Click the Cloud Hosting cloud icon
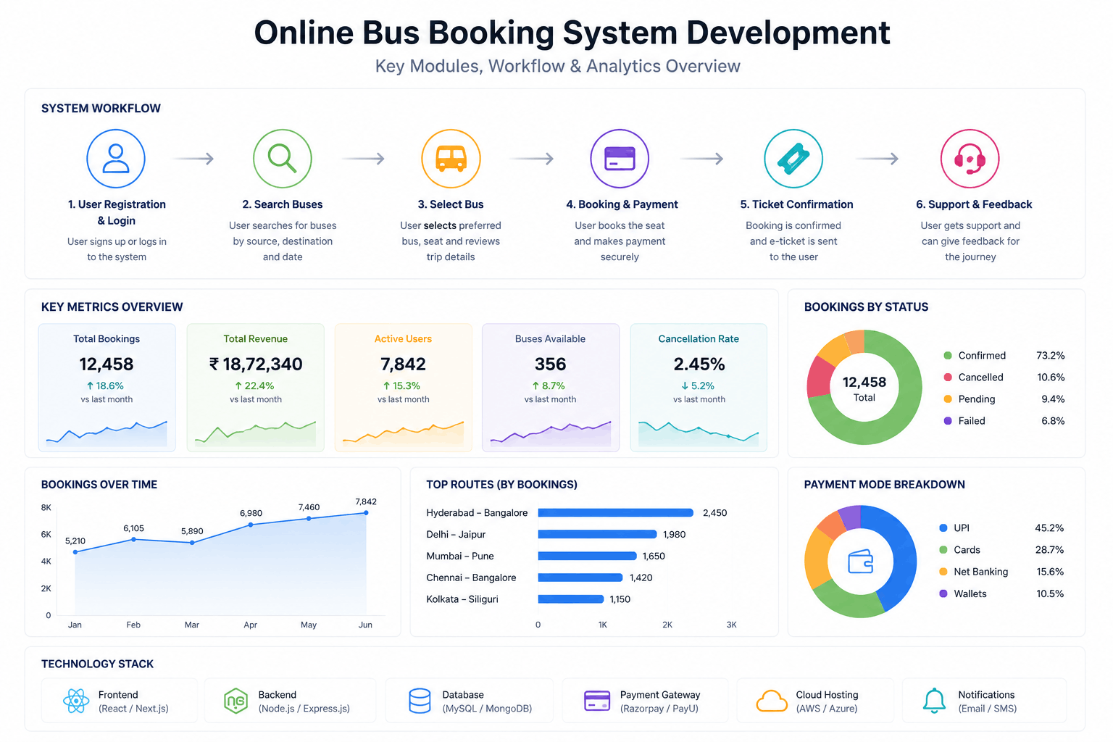This screenshot has height=742, width=1113. click(x=772, y=701)
